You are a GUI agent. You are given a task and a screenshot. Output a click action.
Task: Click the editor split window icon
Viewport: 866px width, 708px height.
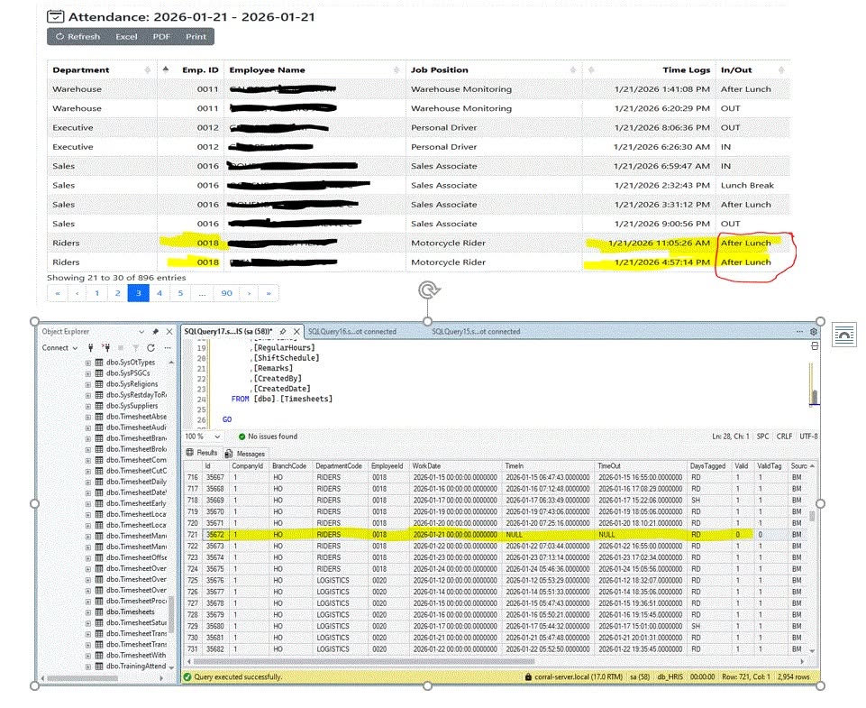click(814, 346)
